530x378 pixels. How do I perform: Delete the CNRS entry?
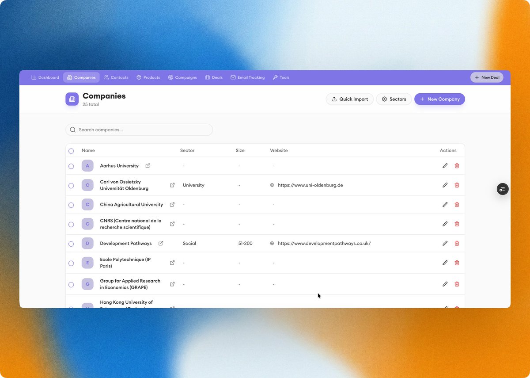[457, 224]
